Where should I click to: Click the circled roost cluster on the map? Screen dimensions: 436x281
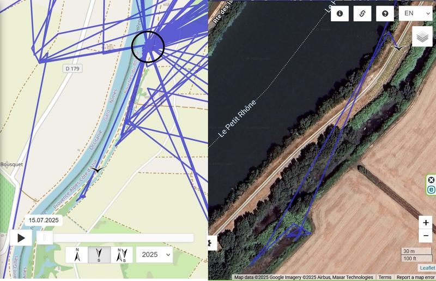(148, 46)
